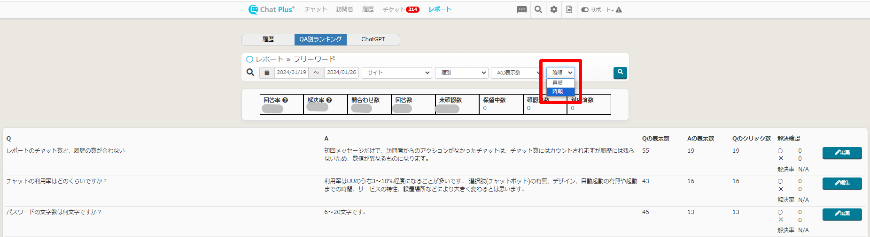Click the teal search button
This screenshot has width=870, height=237.
click(x=620, y=73)
